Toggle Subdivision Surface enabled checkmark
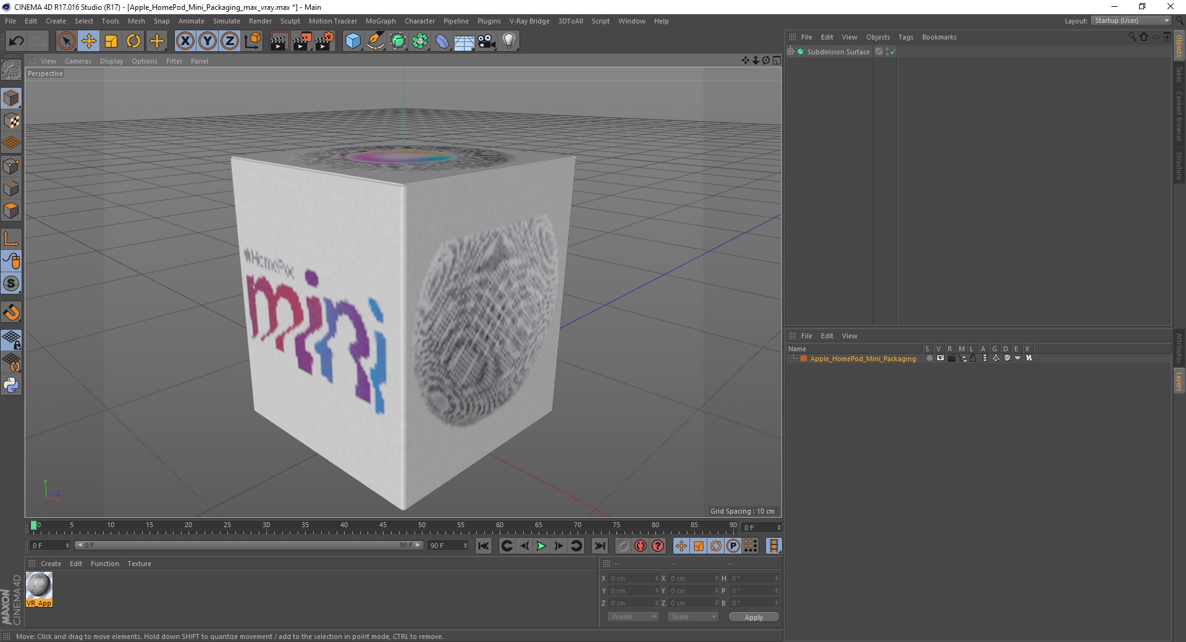1186x642 pixels. [x=893, y=52]
